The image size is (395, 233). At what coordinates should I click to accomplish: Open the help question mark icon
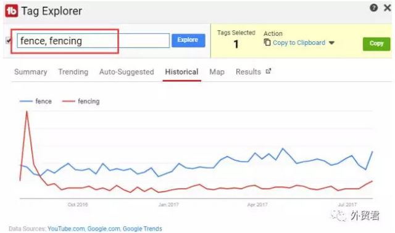pyautogui.click(x=373, y=8)
